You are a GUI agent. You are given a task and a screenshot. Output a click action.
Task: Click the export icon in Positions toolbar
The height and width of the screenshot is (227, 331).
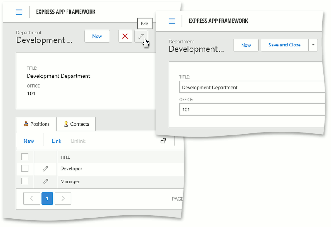point(163,141)
